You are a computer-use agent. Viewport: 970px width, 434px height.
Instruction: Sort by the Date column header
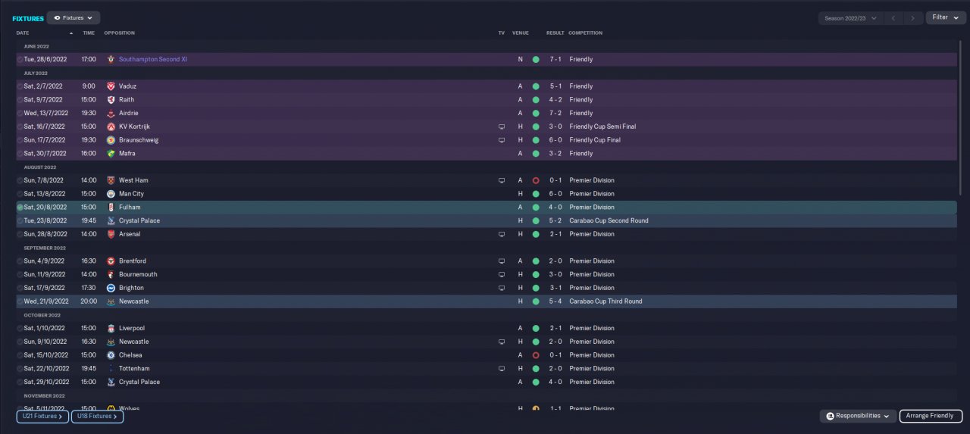[x=23, y=33]
